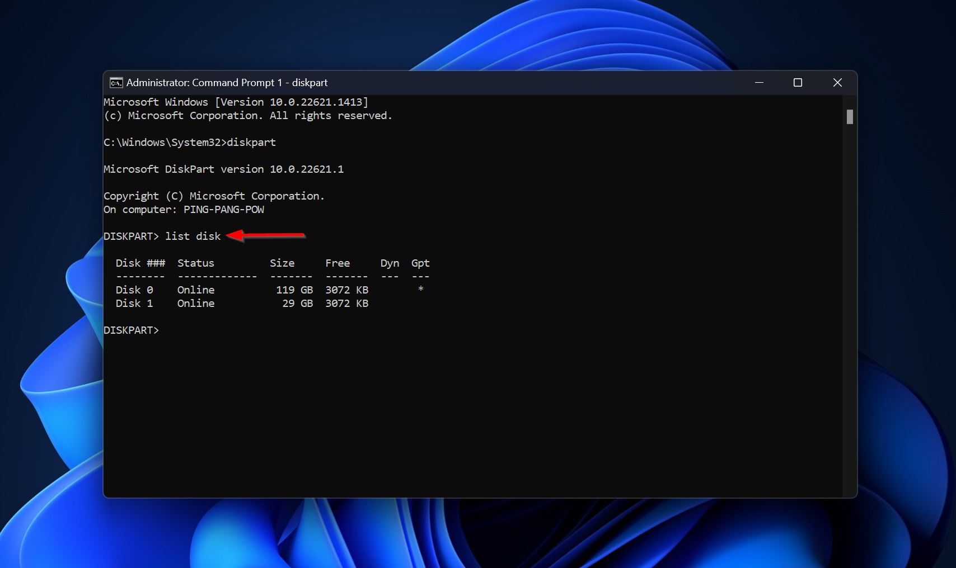
Task: Click the 'On computer: PING-PANG-POW' line
Action: (184, 210)
